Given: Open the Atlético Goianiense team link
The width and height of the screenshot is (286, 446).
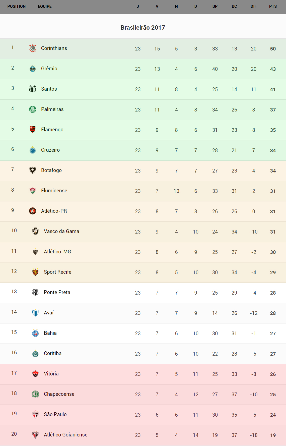Looking at the screenshot, I should [66, 435].
